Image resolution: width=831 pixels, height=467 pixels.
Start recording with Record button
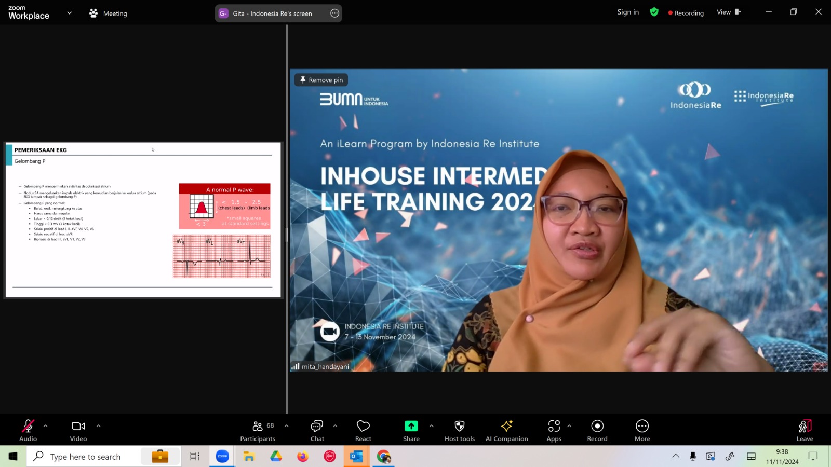click(x=597, y=431)
